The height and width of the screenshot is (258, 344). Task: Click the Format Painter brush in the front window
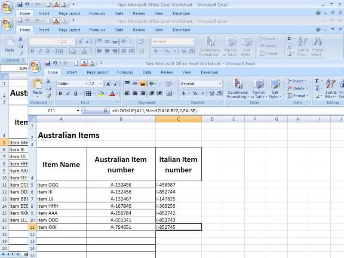[x=48, y=96]
